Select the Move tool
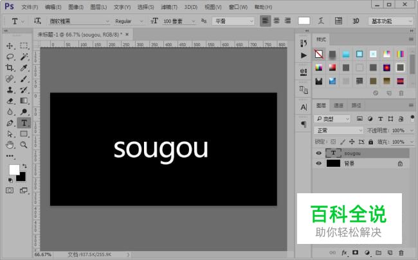The height and width of the screenshot is (260, 418). [10, 46]
